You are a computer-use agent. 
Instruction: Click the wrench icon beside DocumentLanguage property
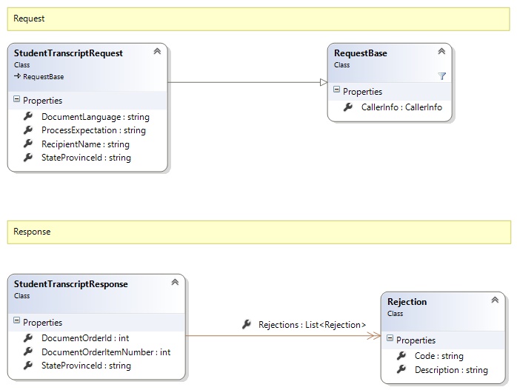[x=28, y=117]
